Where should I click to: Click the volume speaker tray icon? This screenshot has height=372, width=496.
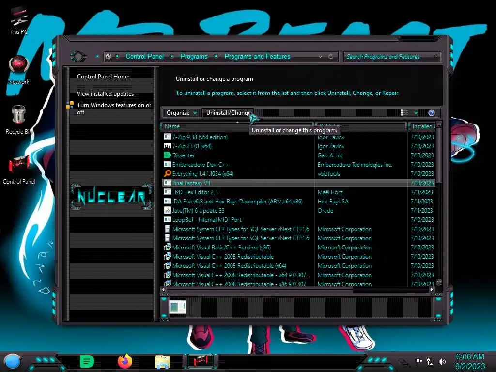tap(442, 361)
